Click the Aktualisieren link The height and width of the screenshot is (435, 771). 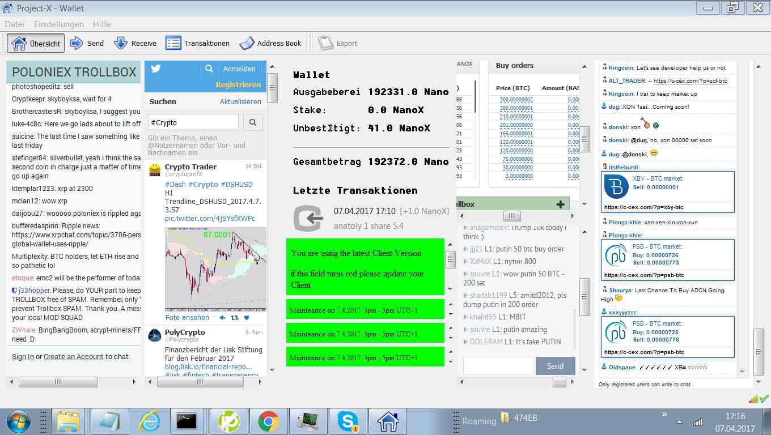[x=240, y=101]
